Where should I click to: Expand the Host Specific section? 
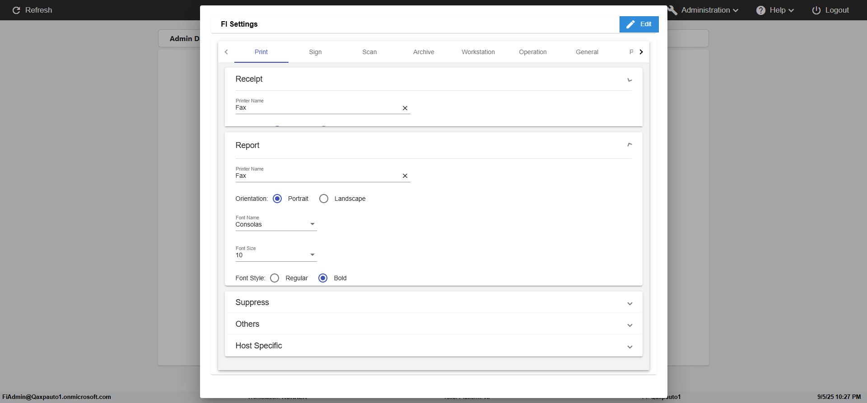[x=629, y=347]
